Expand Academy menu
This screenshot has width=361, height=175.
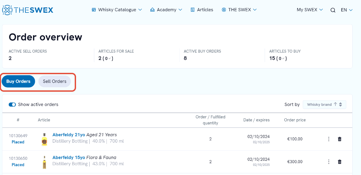166,10
